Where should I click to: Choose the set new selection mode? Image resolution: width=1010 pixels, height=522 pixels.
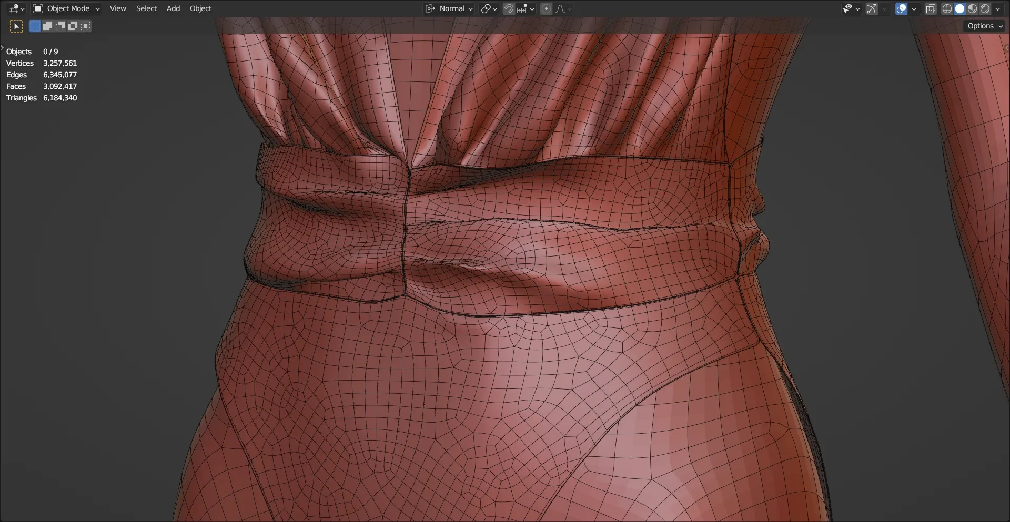[x=35, y=26]
